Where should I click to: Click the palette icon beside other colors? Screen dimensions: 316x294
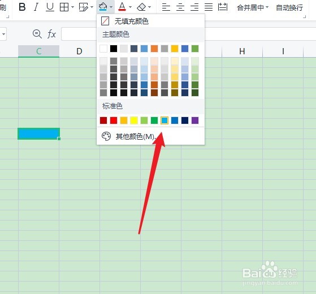pyautogui.click(x=106, y=136)
